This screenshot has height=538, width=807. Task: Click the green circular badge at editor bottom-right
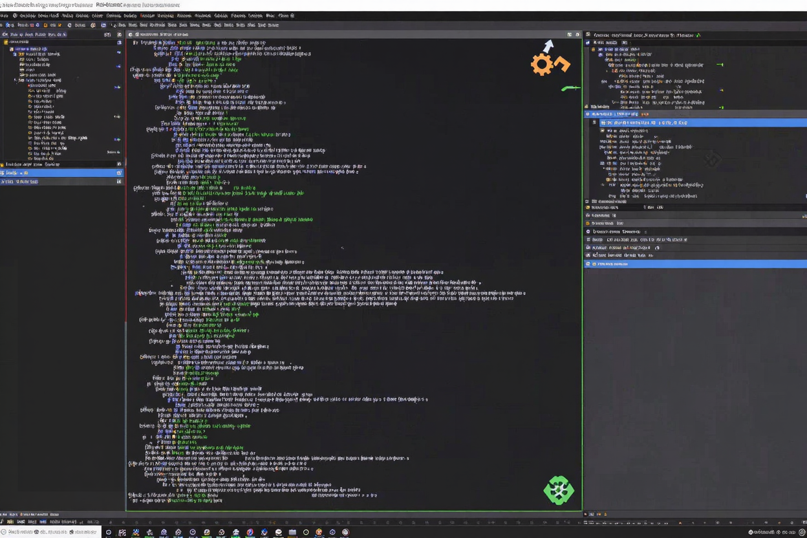click(x=558, y=490)
